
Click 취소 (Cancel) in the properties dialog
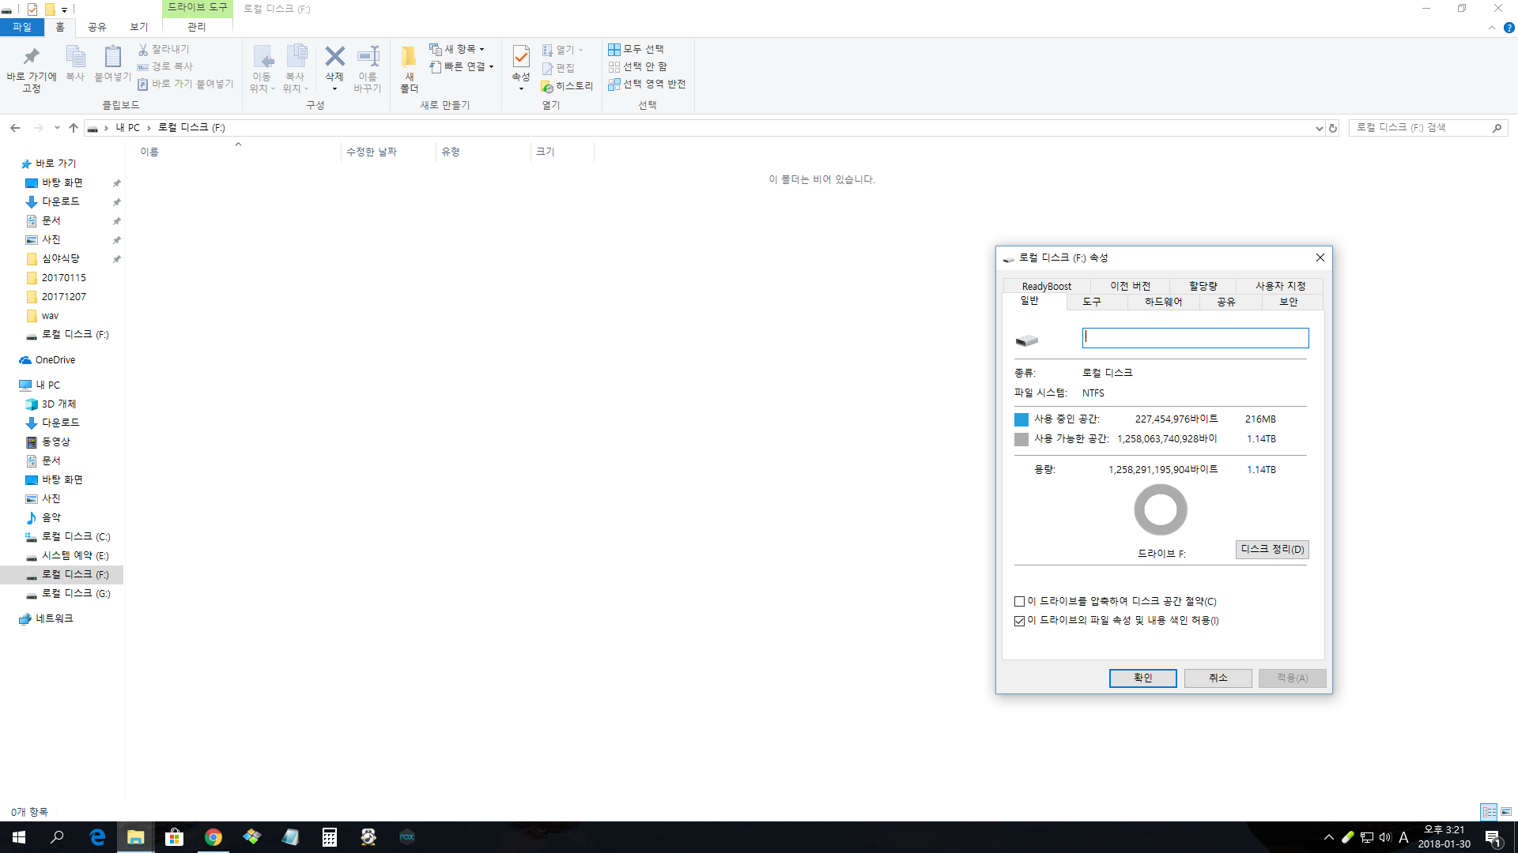pos(1218,678)
